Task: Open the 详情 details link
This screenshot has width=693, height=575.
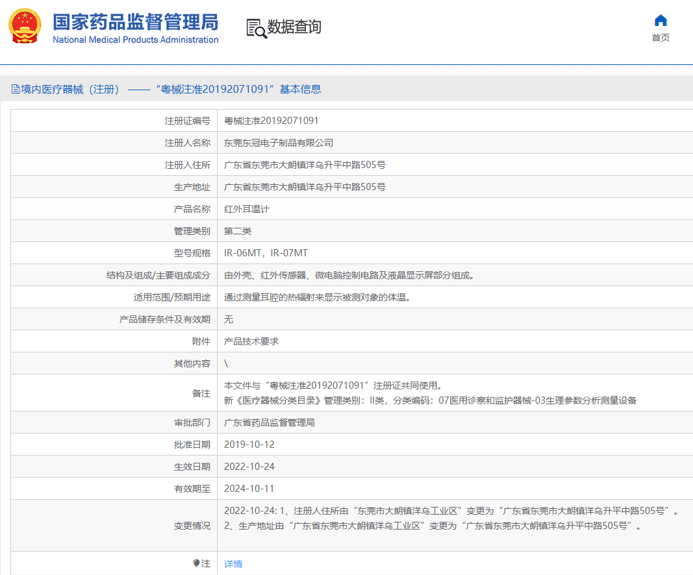Action: coord(233,564)
